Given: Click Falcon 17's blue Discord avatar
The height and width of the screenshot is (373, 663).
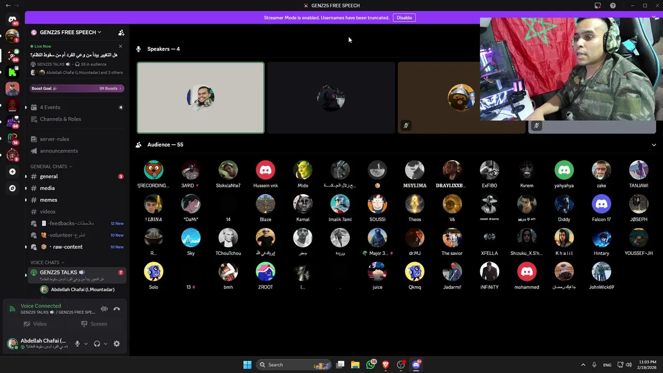Looking at the screenshot, I should click(x=601, y=204).
